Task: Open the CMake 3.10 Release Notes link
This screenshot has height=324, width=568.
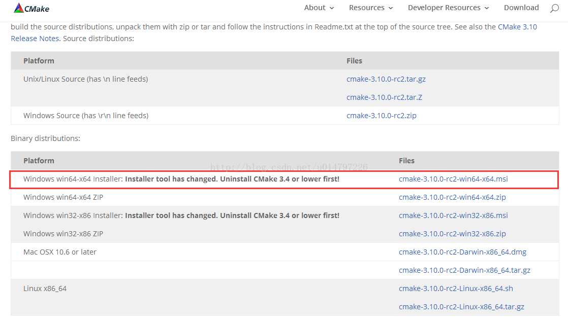Action: [x=517, y=27]
